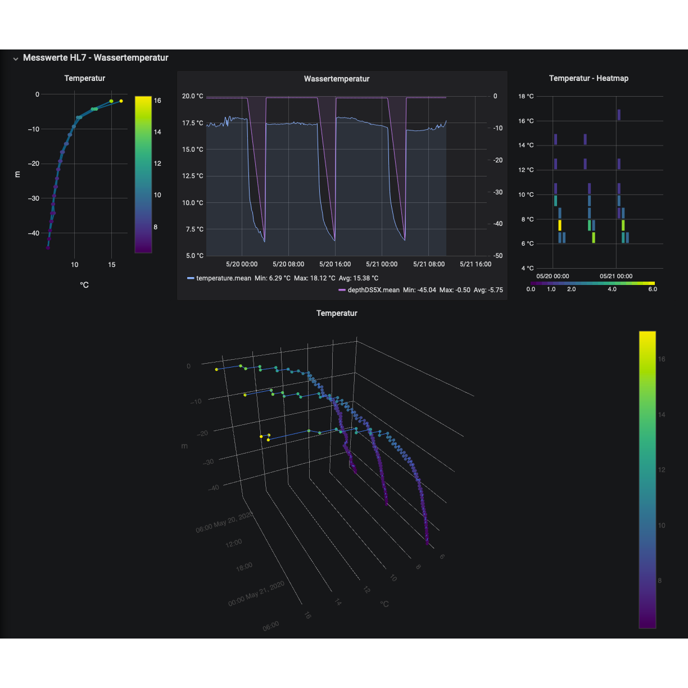Open the Temperatur - Heatmap panel title menu
Image resolution: width=688 pixels, height=688 pixels.
tap(589, 78)
